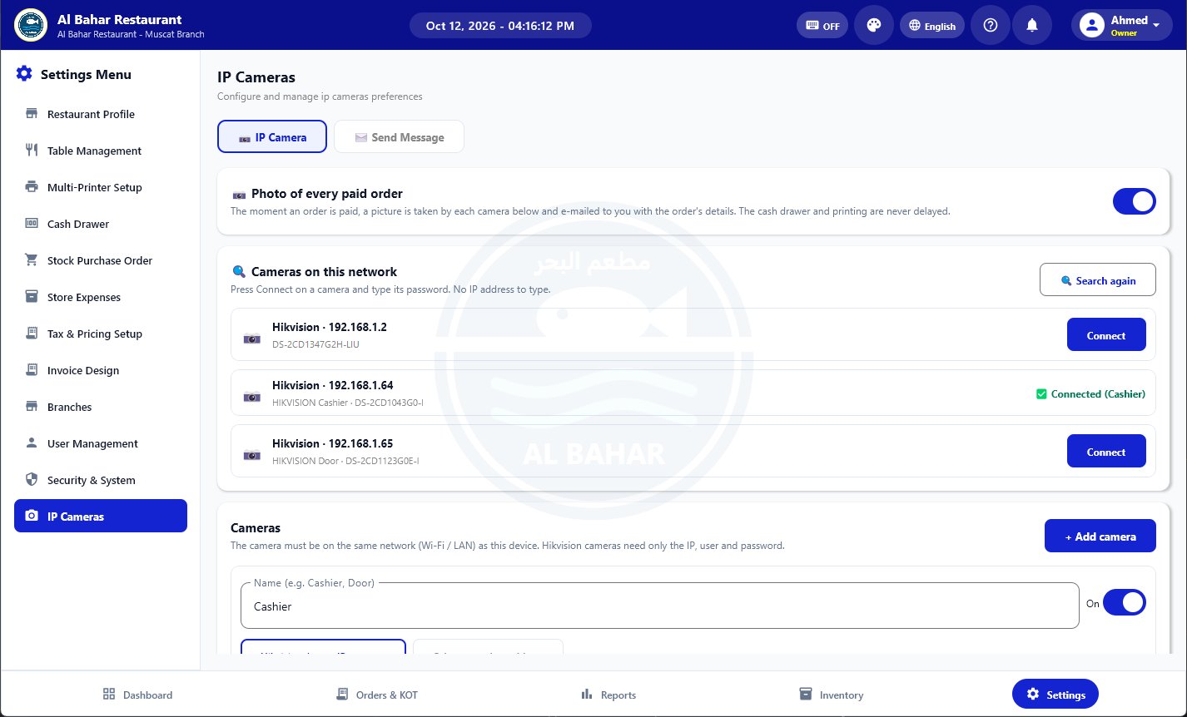Screen dimensions: 1187x717
Task: Click the date and time display
Action: [x=500, y=25]
